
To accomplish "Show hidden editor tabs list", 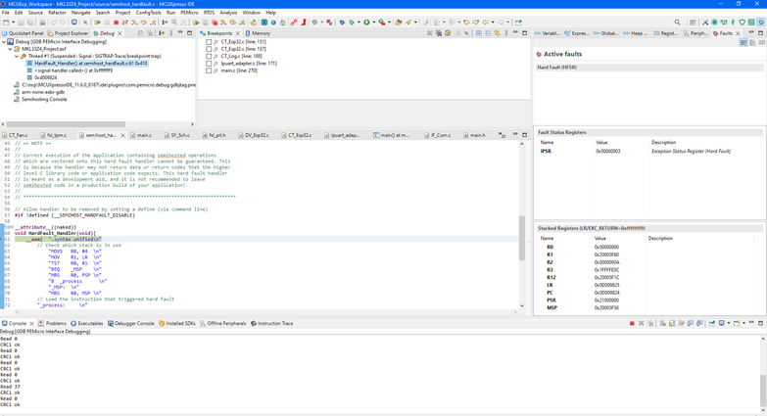I will click(502, 135).
